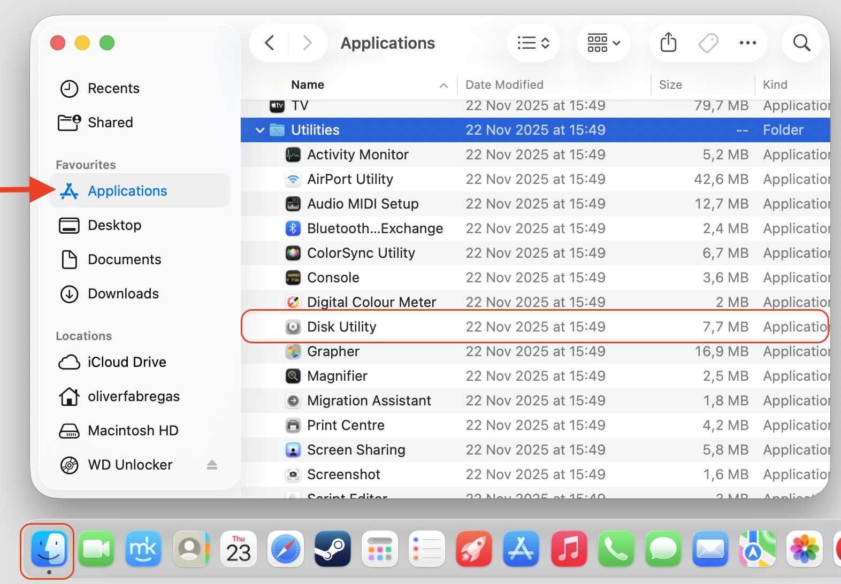Click the Digital Colour Meter icon
841x584 pixels.
click(x=293, y=302)
